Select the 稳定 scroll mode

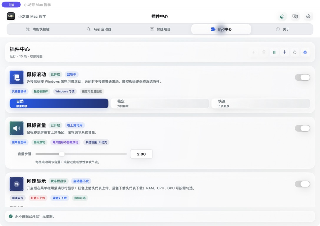pyautogui.click(x=160, y=103)
